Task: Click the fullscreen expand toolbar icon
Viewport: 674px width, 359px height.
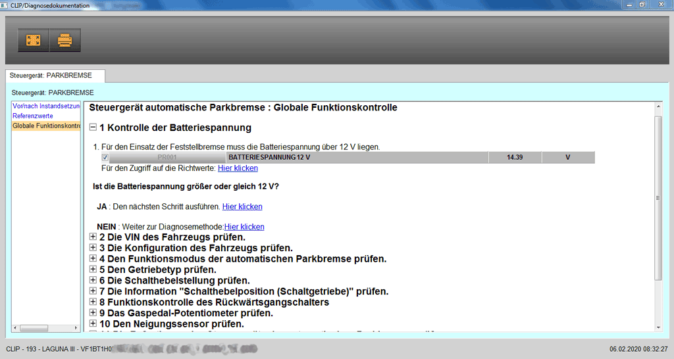Action: (33, 40)
